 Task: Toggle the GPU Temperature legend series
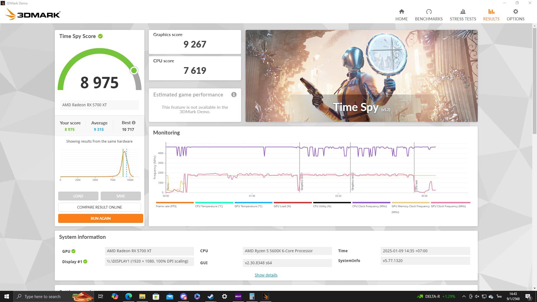(x=248, y=206)
